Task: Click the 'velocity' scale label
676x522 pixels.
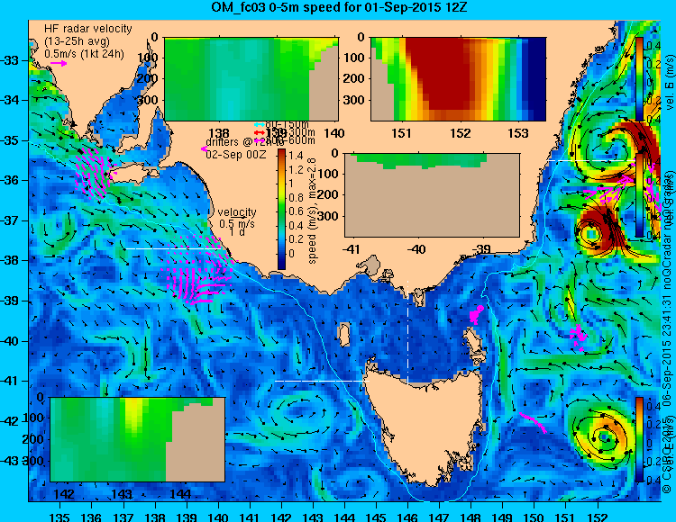Action: click(x=237, y=212)
